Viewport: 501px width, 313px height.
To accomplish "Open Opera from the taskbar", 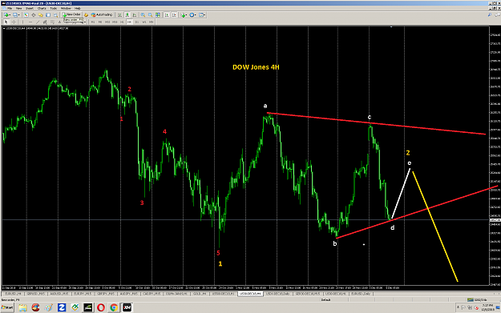I will coord(101,307).
